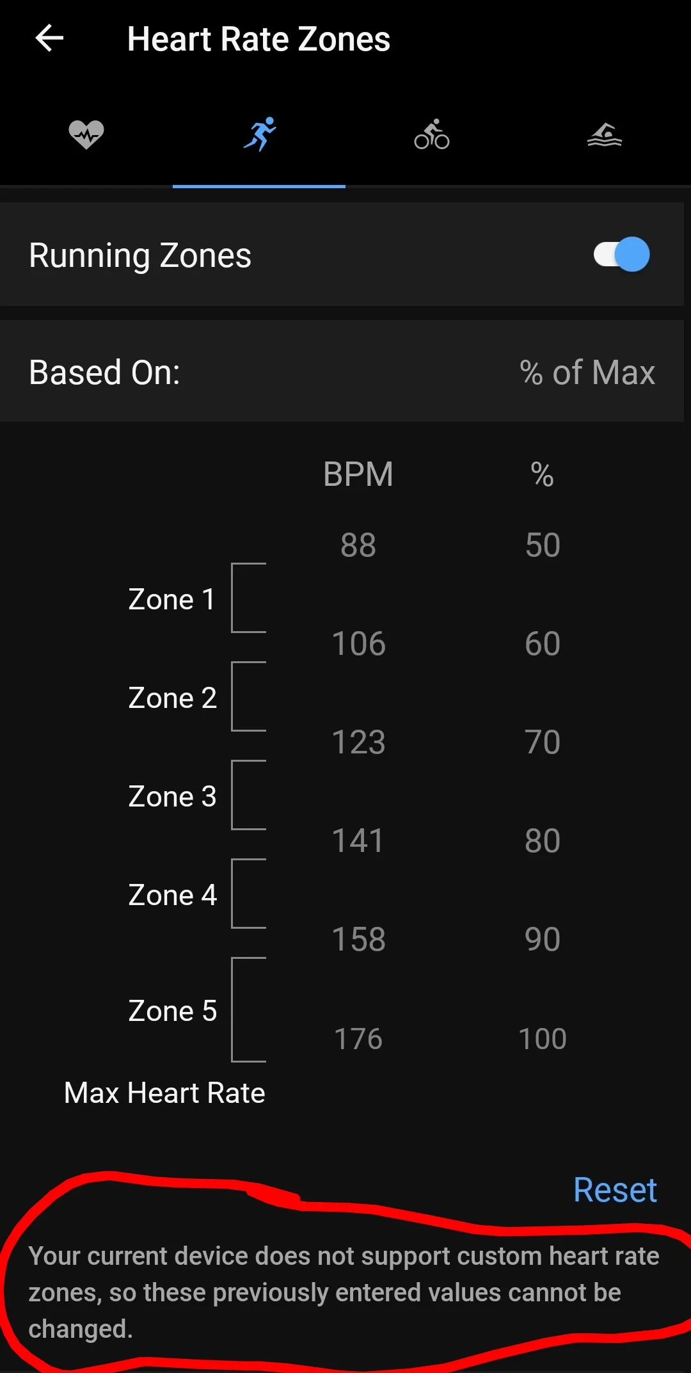Tap the Zone 3 label

[x=172, y=797]
